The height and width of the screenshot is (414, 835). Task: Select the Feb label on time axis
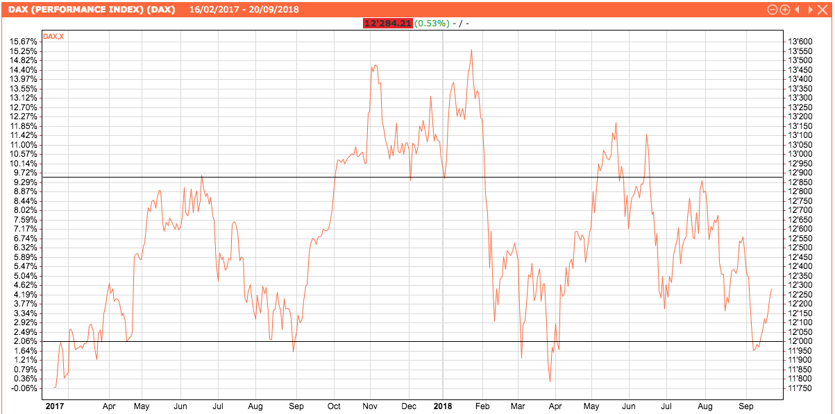[482, 406]
